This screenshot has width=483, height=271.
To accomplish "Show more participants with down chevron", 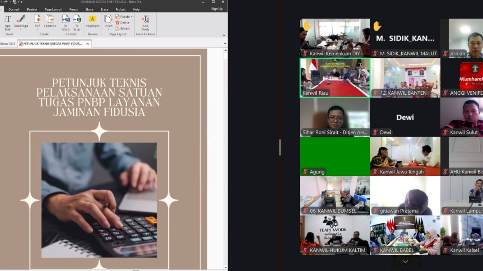I will pyautogui.click(x=405, y=261).
